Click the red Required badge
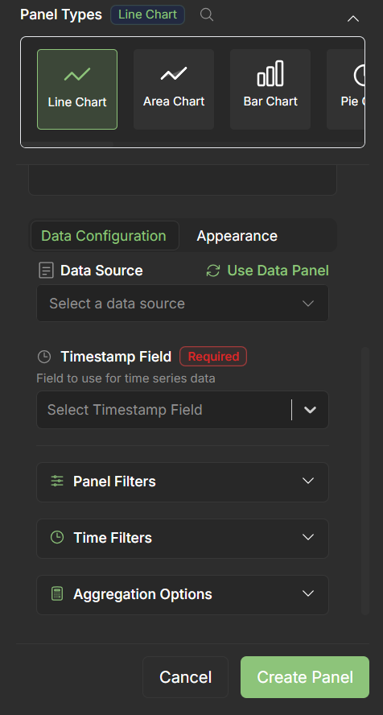 (x=213, y=357)
